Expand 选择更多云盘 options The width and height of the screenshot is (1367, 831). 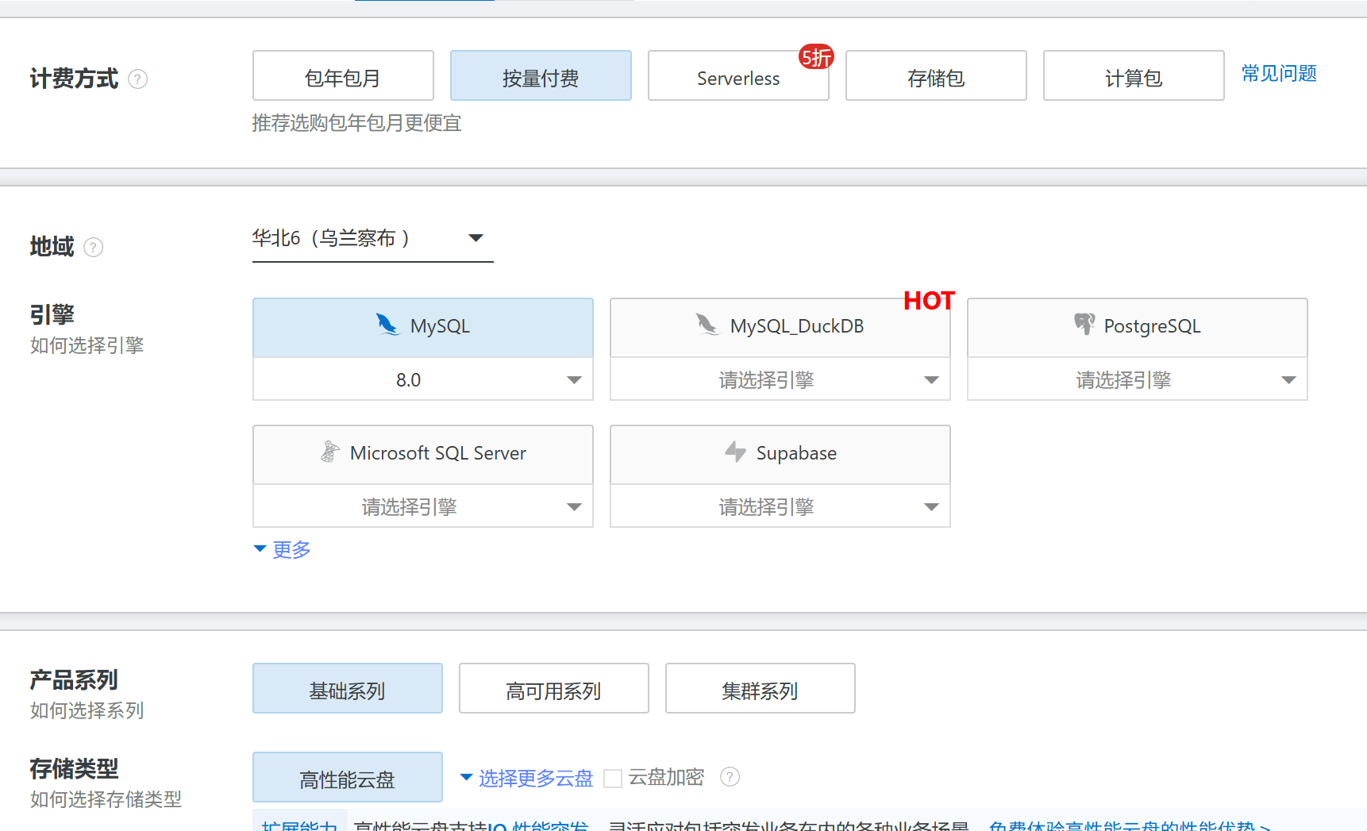pyautogui.click(x=527, y=779)
